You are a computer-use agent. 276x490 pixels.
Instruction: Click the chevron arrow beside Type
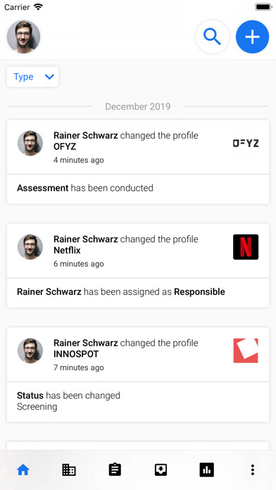click(x=49, y=77)
